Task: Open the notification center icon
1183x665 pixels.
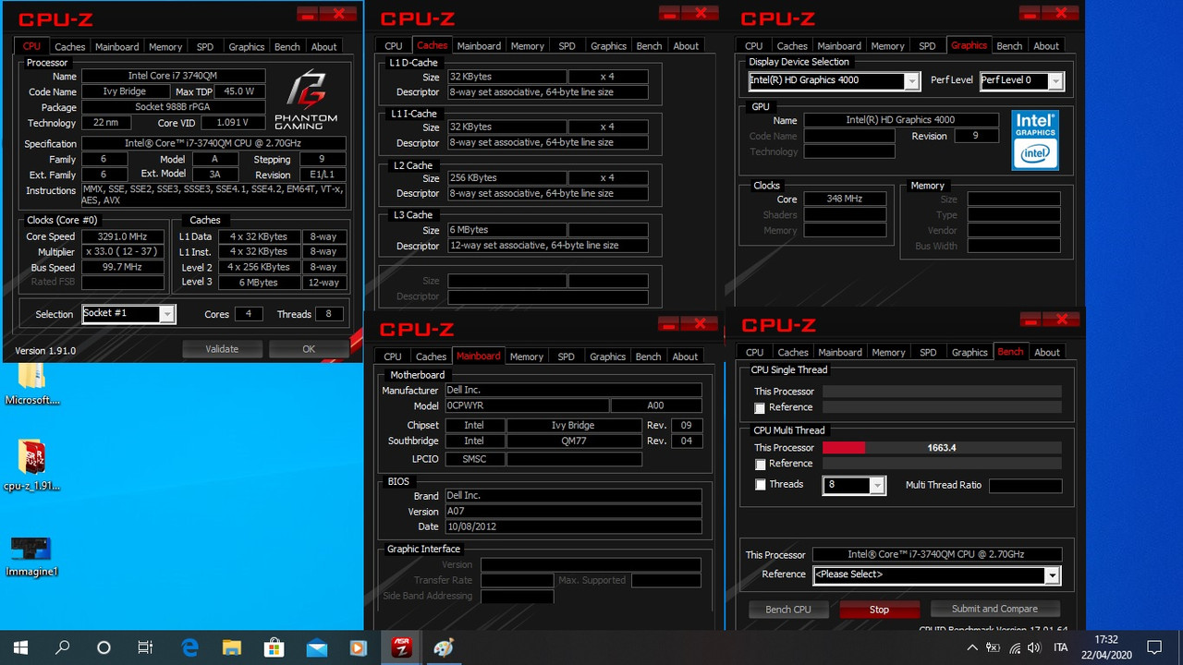Action: [x=1153, y=647]
